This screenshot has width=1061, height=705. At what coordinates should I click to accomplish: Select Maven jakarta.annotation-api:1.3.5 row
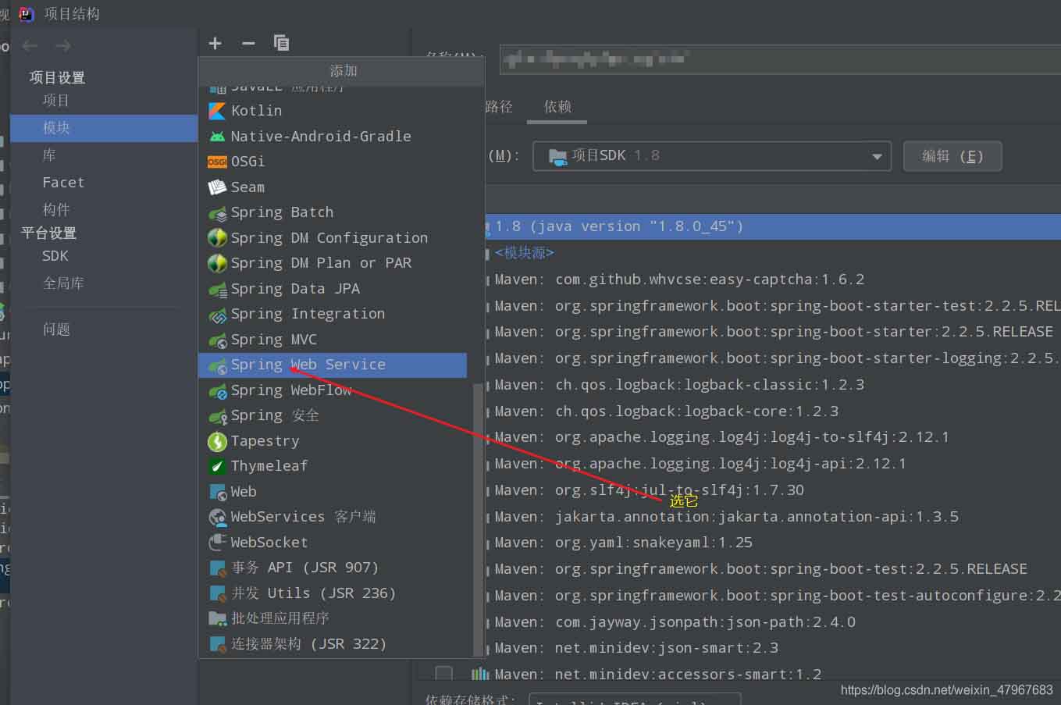click(x=773, y=517)
